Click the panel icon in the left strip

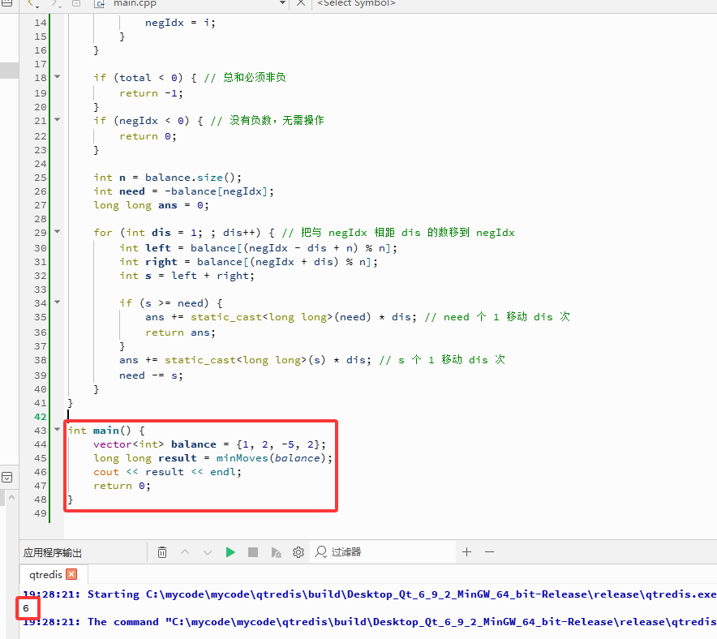coord(6,477)
